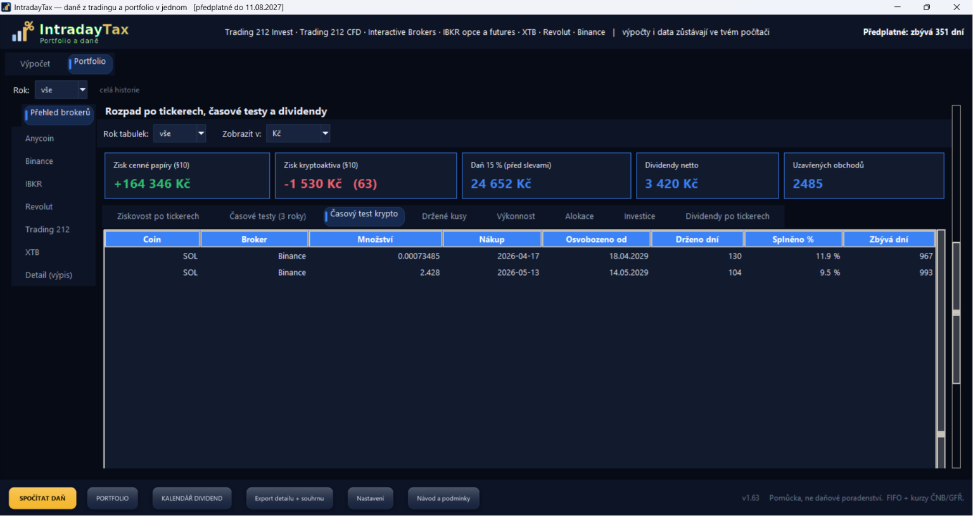Open the Ziskovost po tickerech tab
973x516 pixels.
(x=158, y=216)
